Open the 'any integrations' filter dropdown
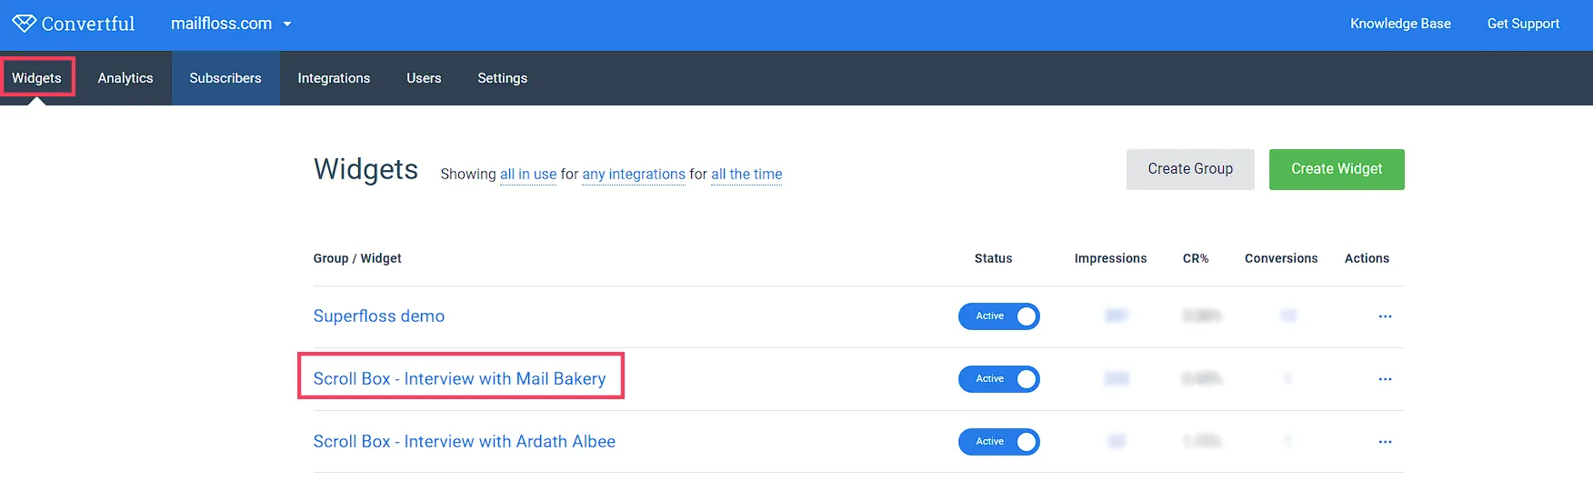This screenshot has height=481, width=1593. tap(634, 174)
